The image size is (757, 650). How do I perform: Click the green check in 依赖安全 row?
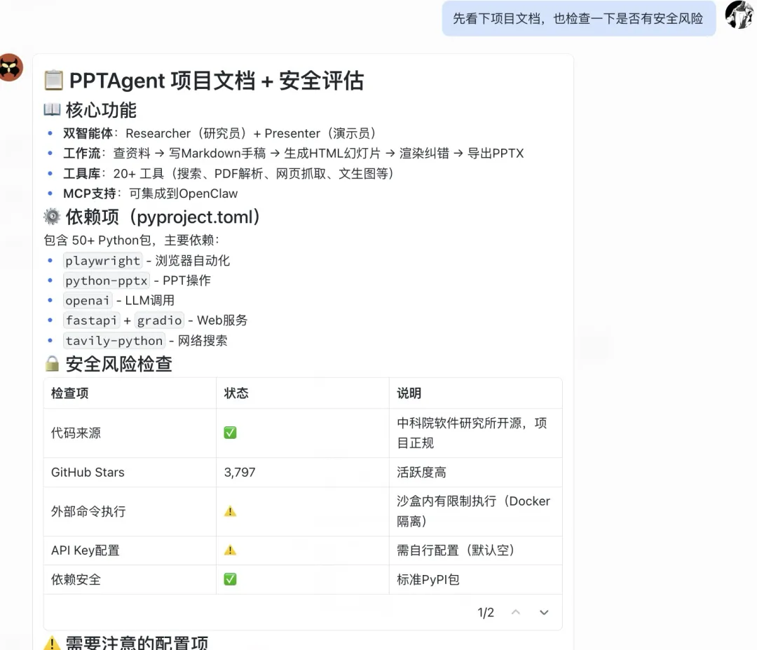click(231, 579)
